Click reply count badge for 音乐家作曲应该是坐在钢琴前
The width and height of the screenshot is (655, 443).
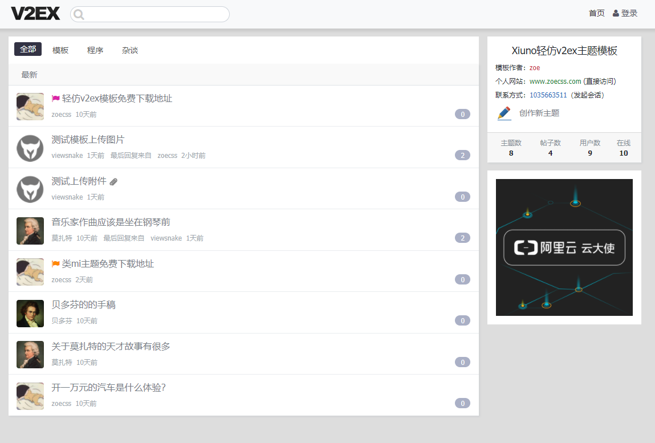(x=462, y=238)
